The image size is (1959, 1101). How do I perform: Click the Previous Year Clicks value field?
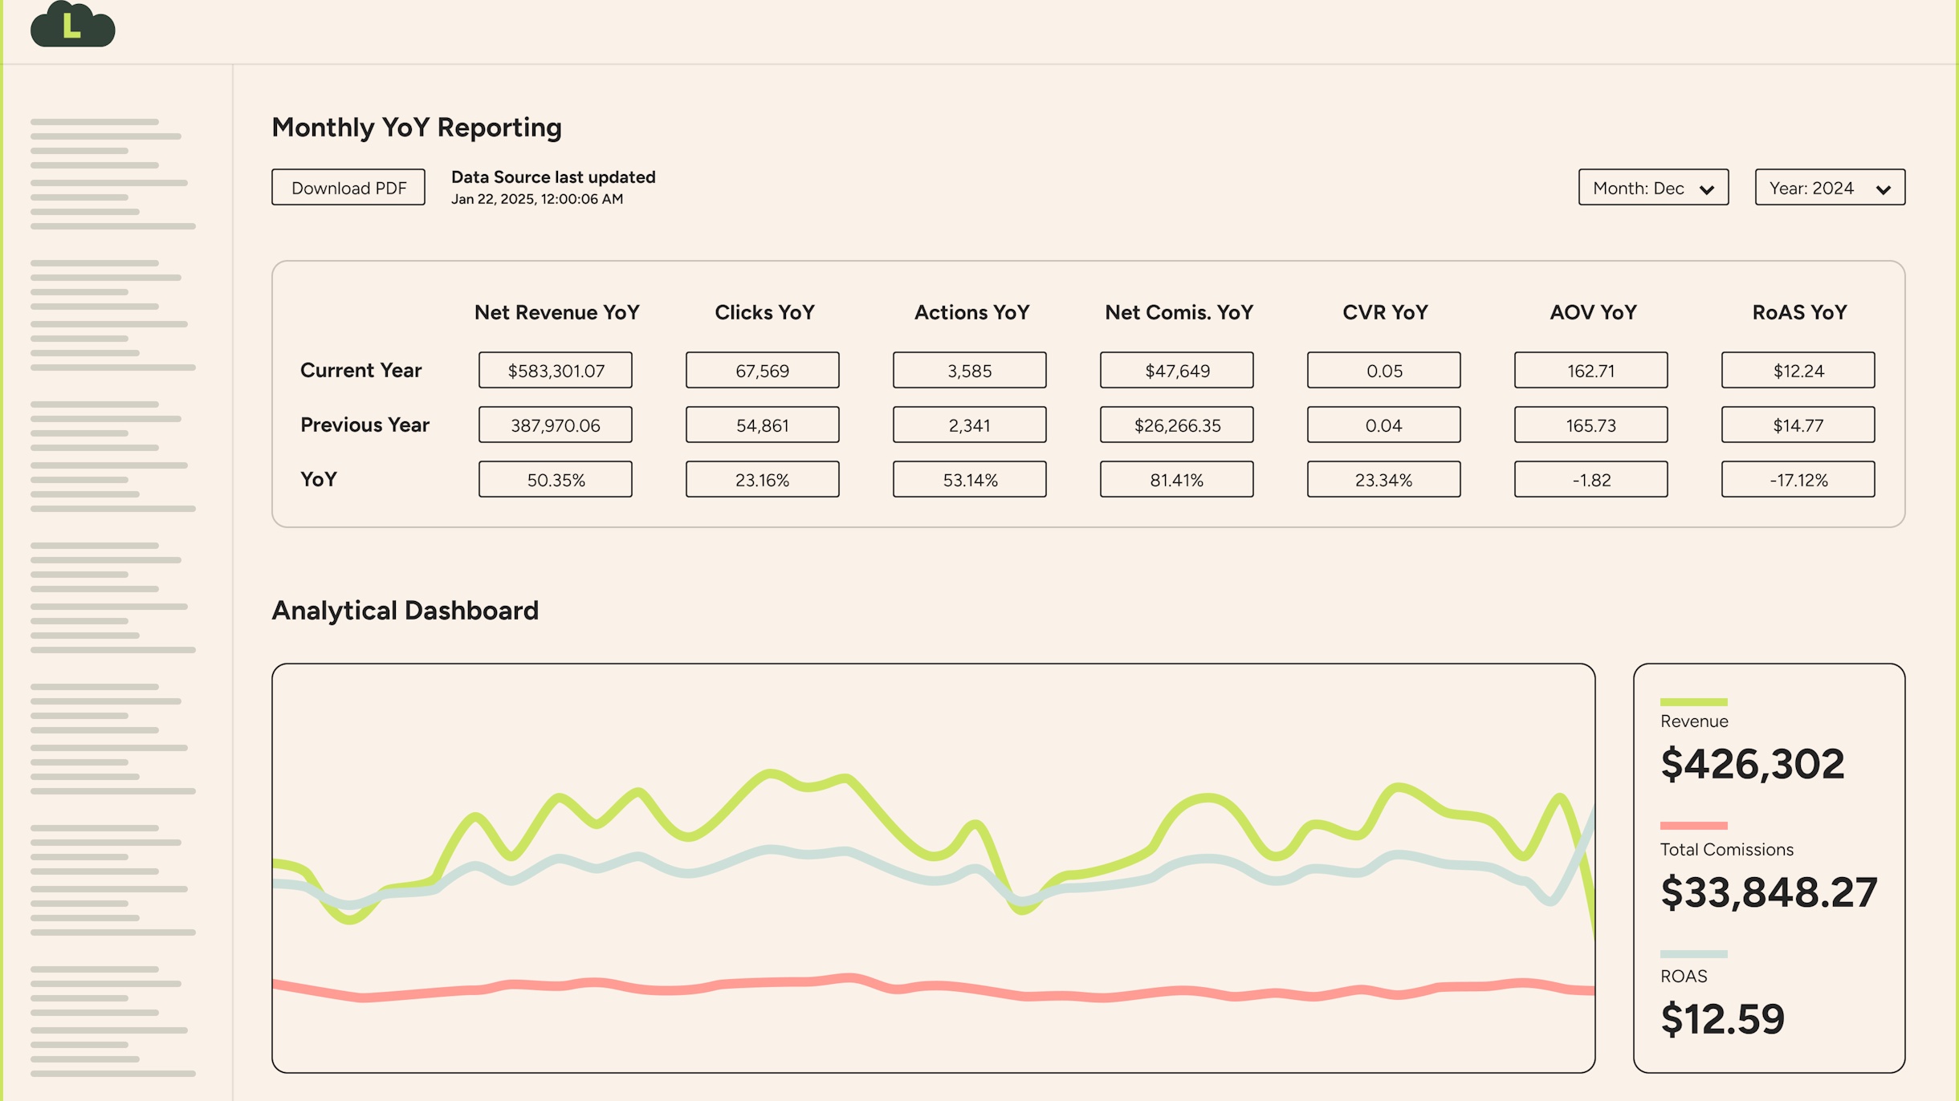coord(762,425)
